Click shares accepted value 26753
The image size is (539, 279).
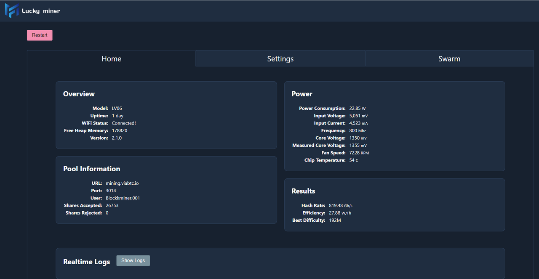tap(112, 205)
